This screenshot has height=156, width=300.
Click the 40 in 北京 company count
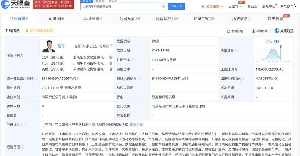click(57, 57)
